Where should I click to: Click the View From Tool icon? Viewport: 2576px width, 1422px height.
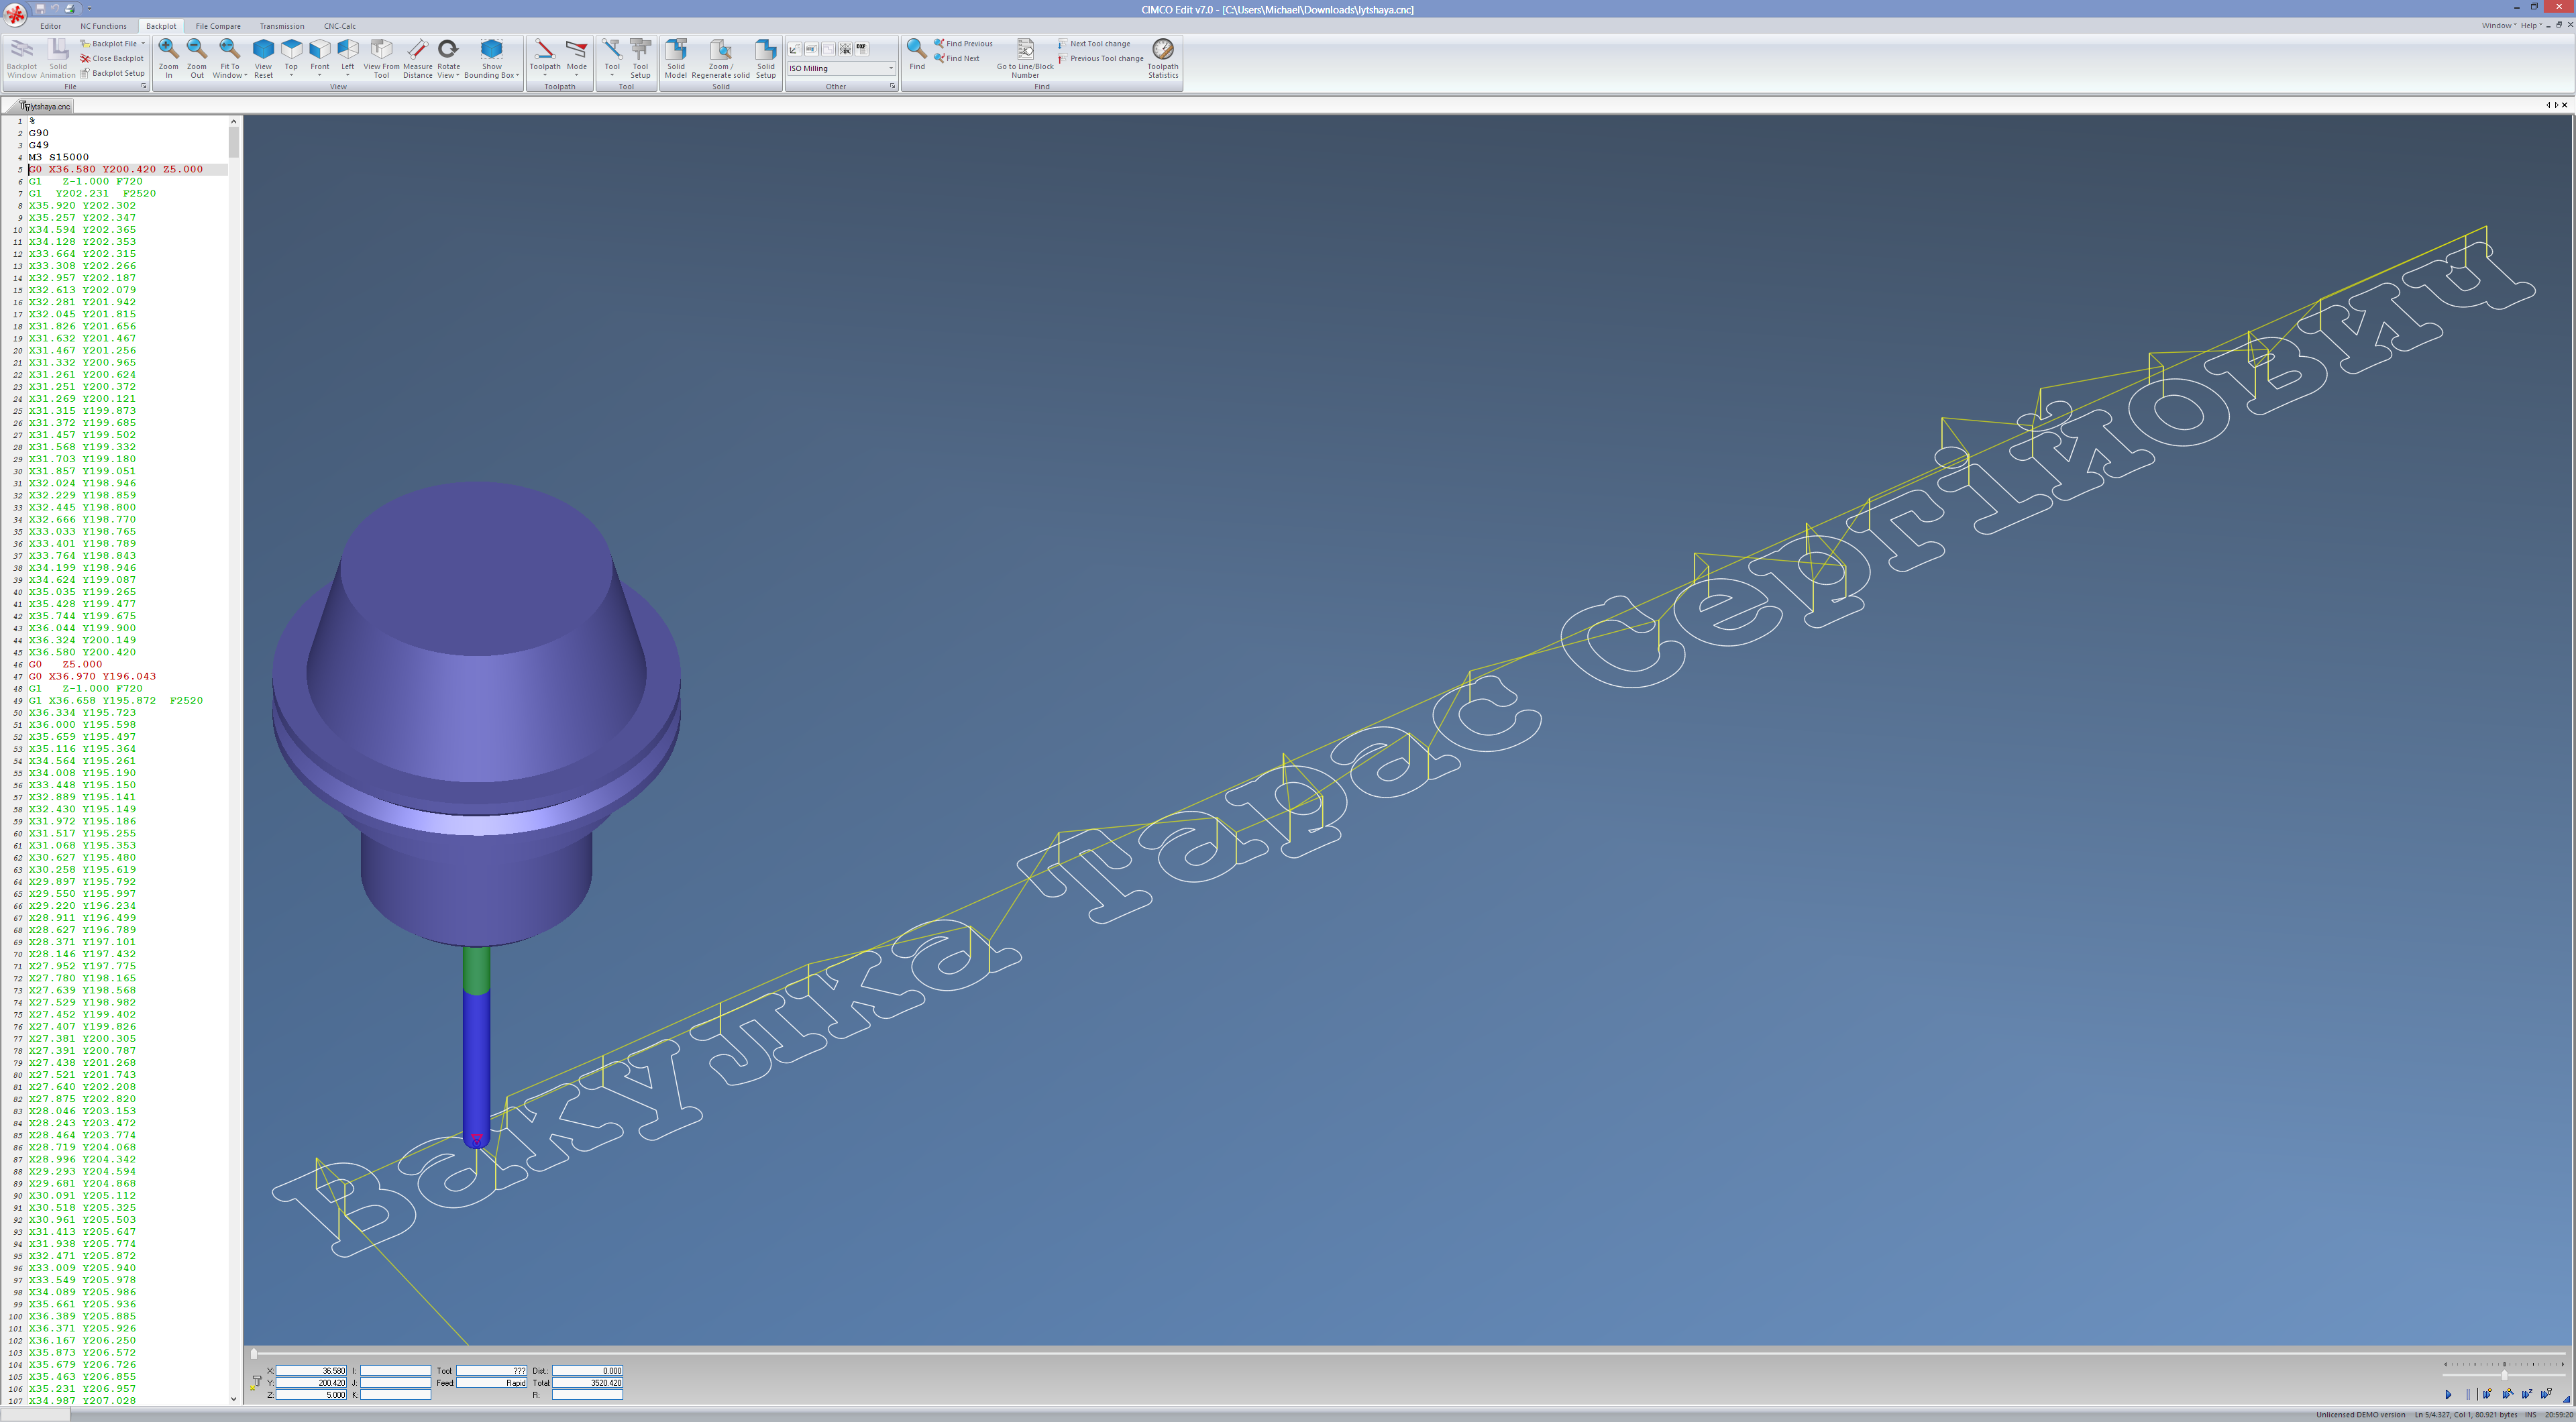(381, 50)
